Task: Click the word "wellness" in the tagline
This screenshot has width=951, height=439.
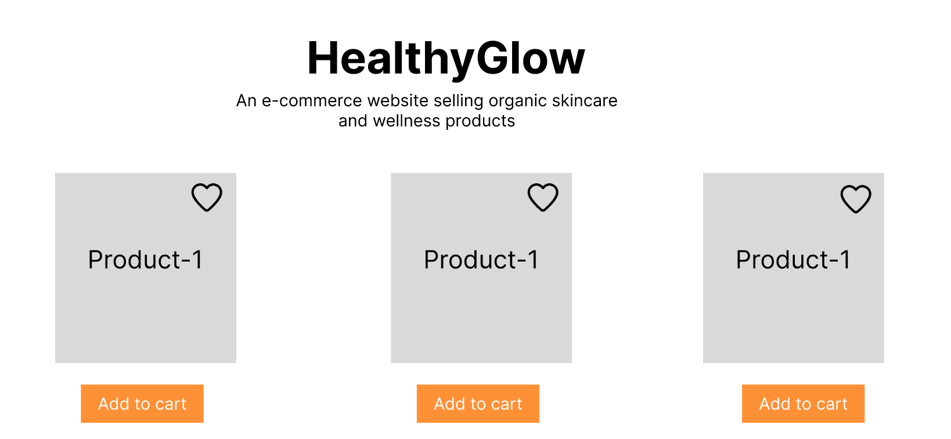Action: [x=406, y=121]
